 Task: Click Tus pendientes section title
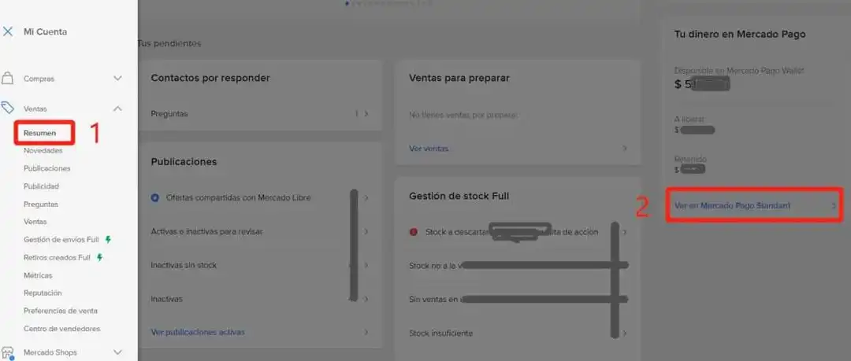coord(169,43)
